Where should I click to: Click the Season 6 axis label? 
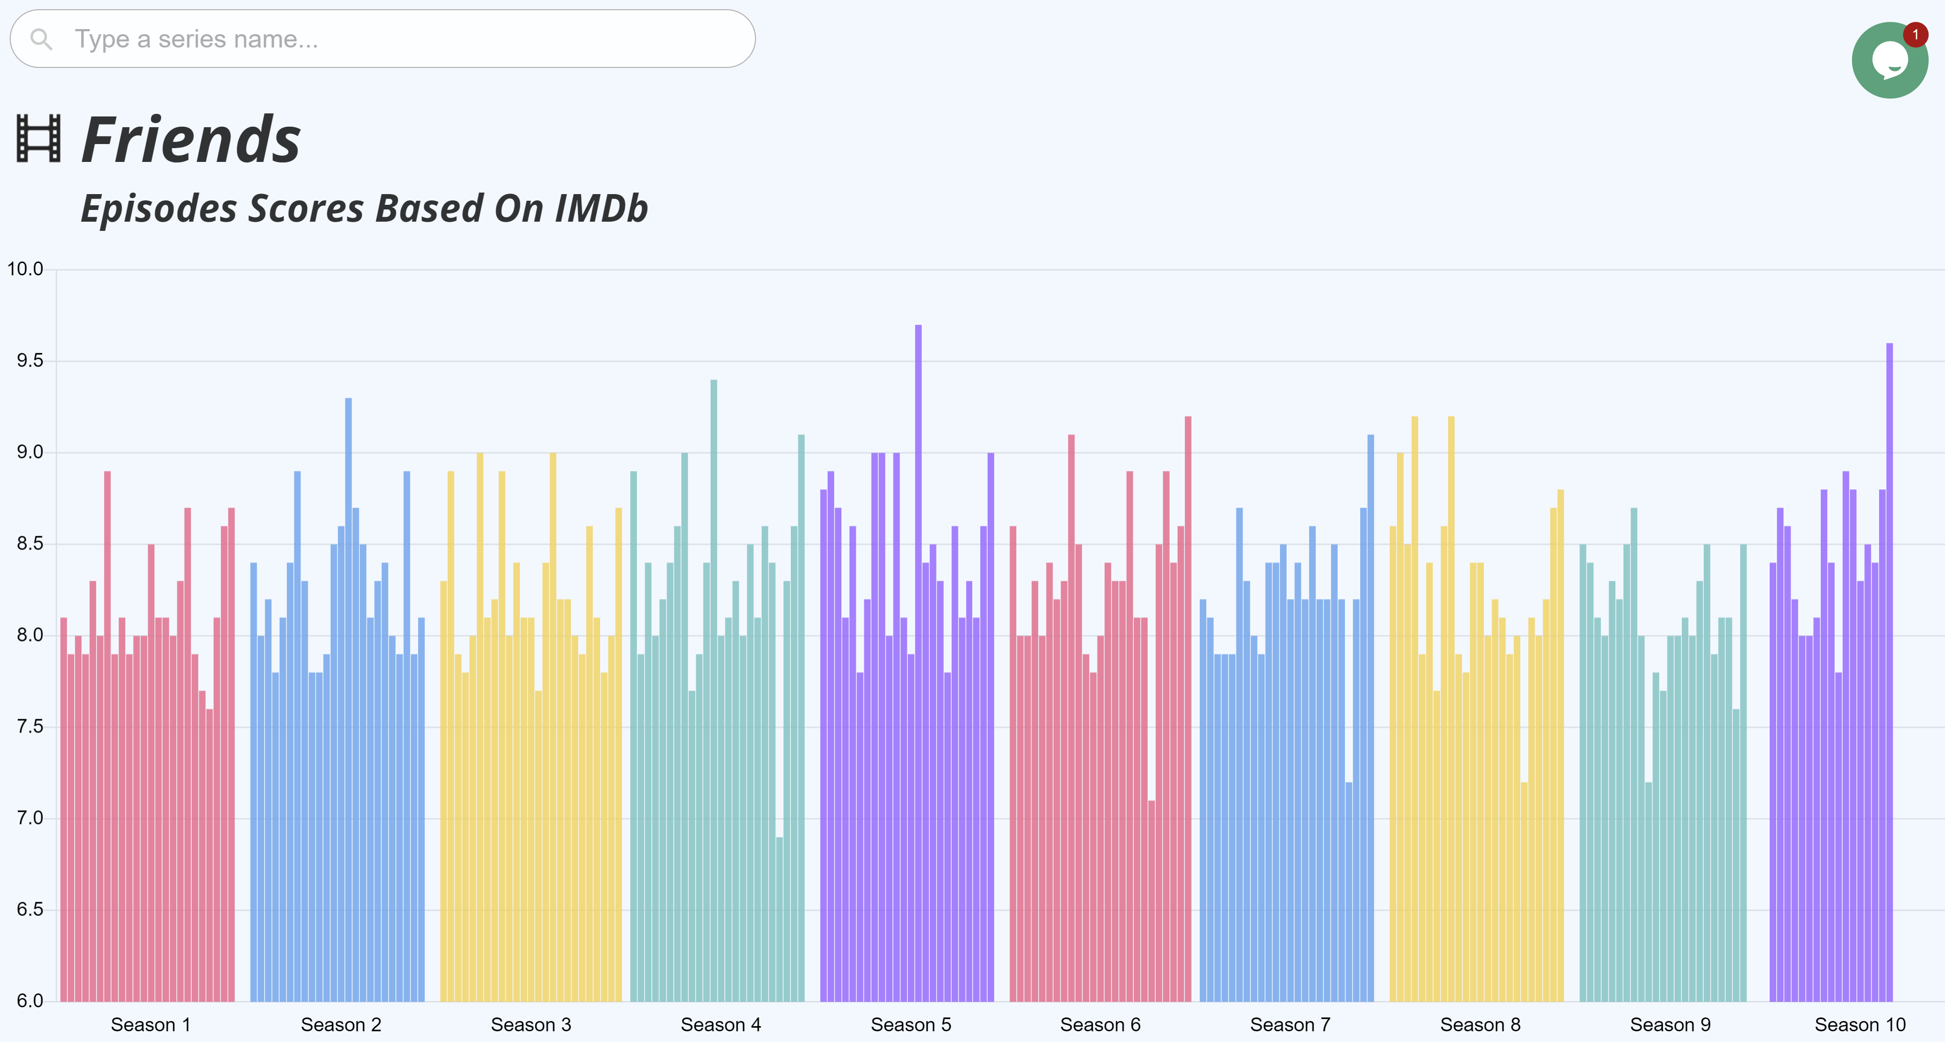pos(1100,1025)
